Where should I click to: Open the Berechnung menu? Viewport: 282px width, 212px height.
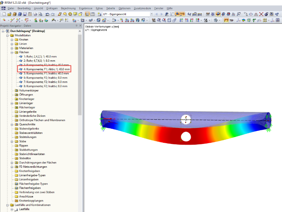(68, 8)
